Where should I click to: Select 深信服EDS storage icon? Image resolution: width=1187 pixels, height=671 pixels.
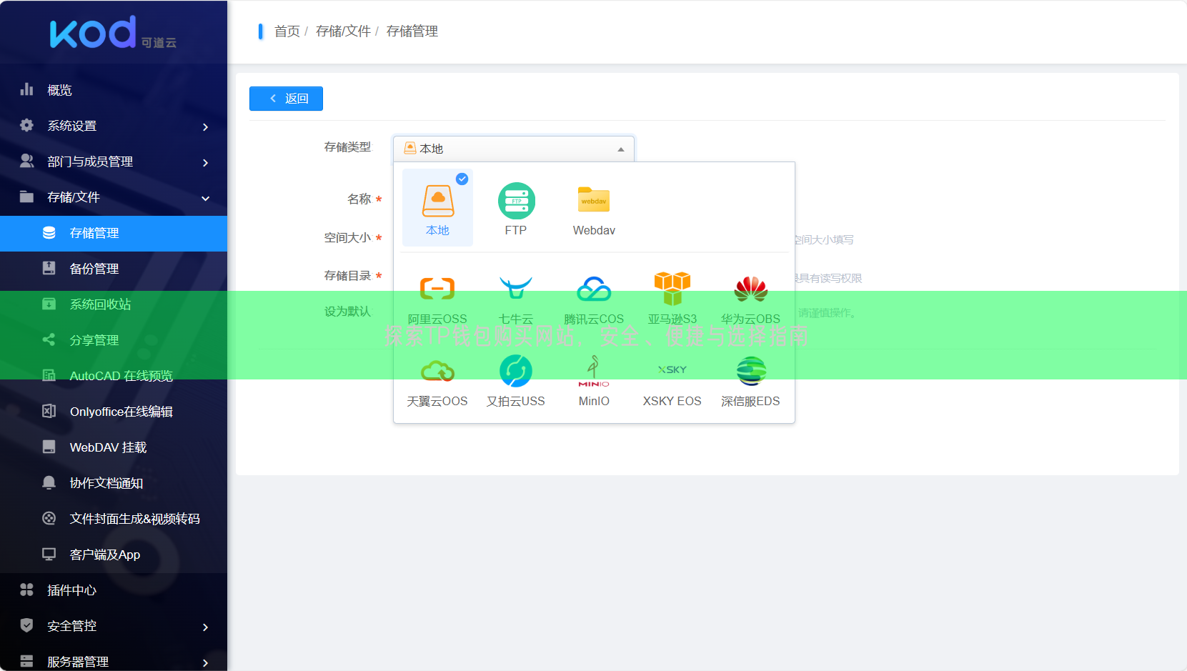[751, 371]
